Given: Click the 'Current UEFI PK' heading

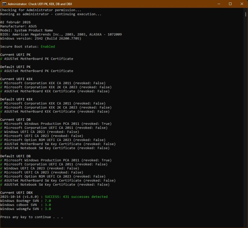Looking at the screenshot, I should (15, 55).
